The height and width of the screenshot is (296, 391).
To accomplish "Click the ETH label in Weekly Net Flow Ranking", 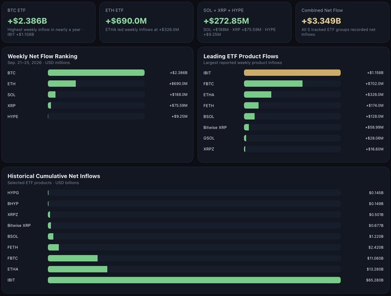I will [12, 84].
